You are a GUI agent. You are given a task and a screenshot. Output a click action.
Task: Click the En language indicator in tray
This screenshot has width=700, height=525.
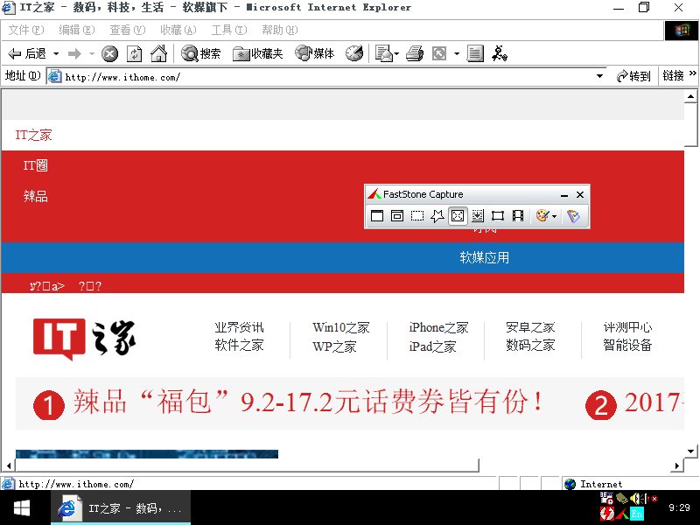point(637,514)
